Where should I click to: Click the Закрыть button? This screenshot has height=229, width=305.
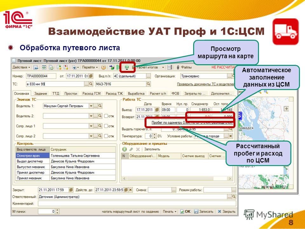pos(227,212)
